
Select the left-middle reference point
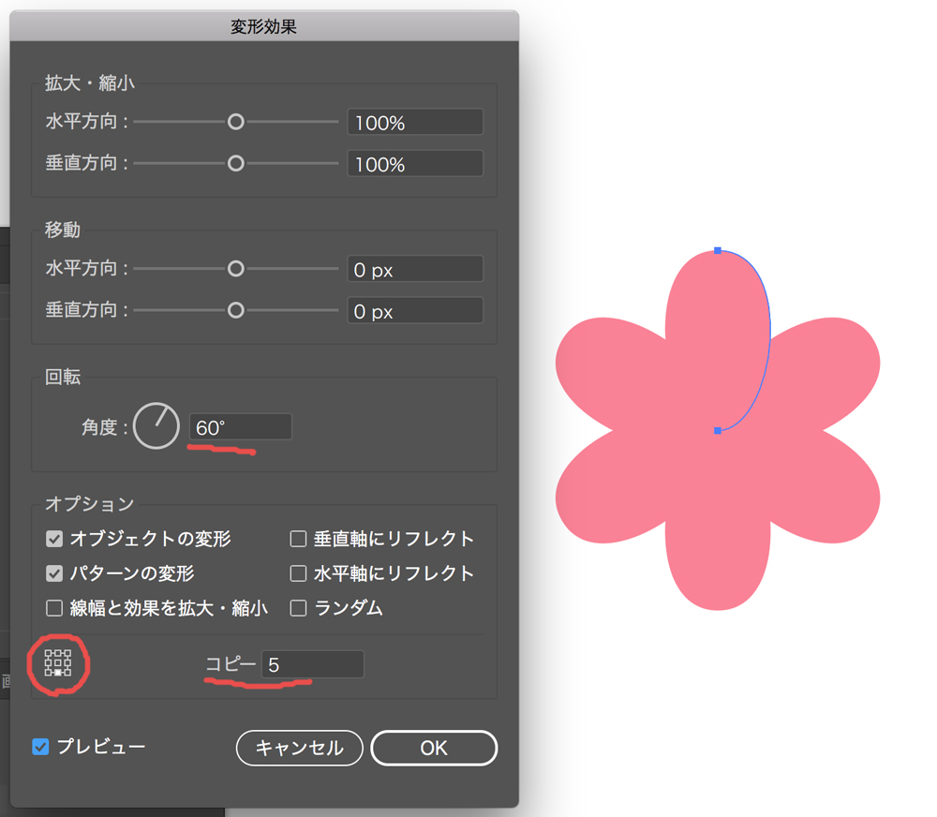coord(48,662)
